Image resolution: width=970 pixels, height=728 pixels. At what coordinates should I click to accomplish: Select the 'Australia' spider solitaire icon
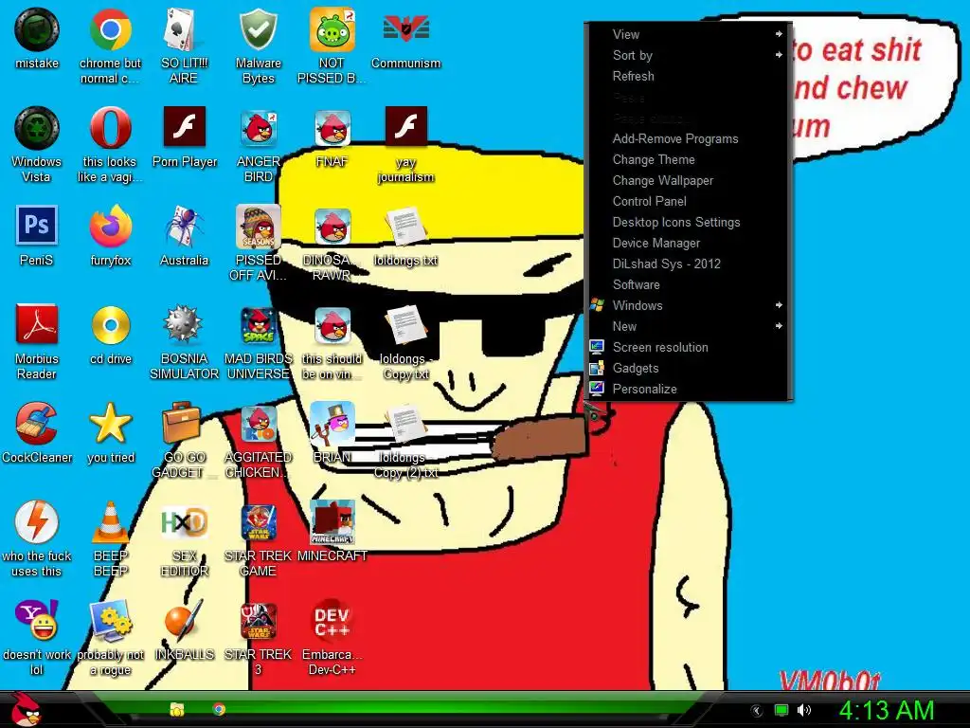(184, 227)
